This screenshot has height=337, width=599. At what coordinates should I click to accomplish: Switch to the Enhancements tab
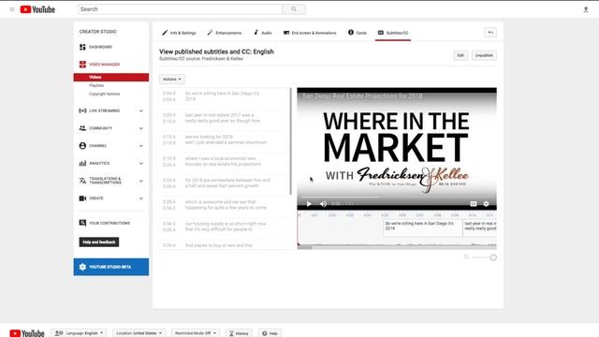pos(225,33)
